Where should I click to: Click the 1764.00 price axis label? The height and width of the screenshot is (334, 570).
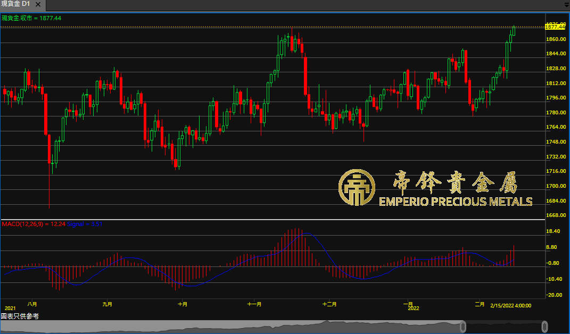pyautogui.click(x=556, y=127)
